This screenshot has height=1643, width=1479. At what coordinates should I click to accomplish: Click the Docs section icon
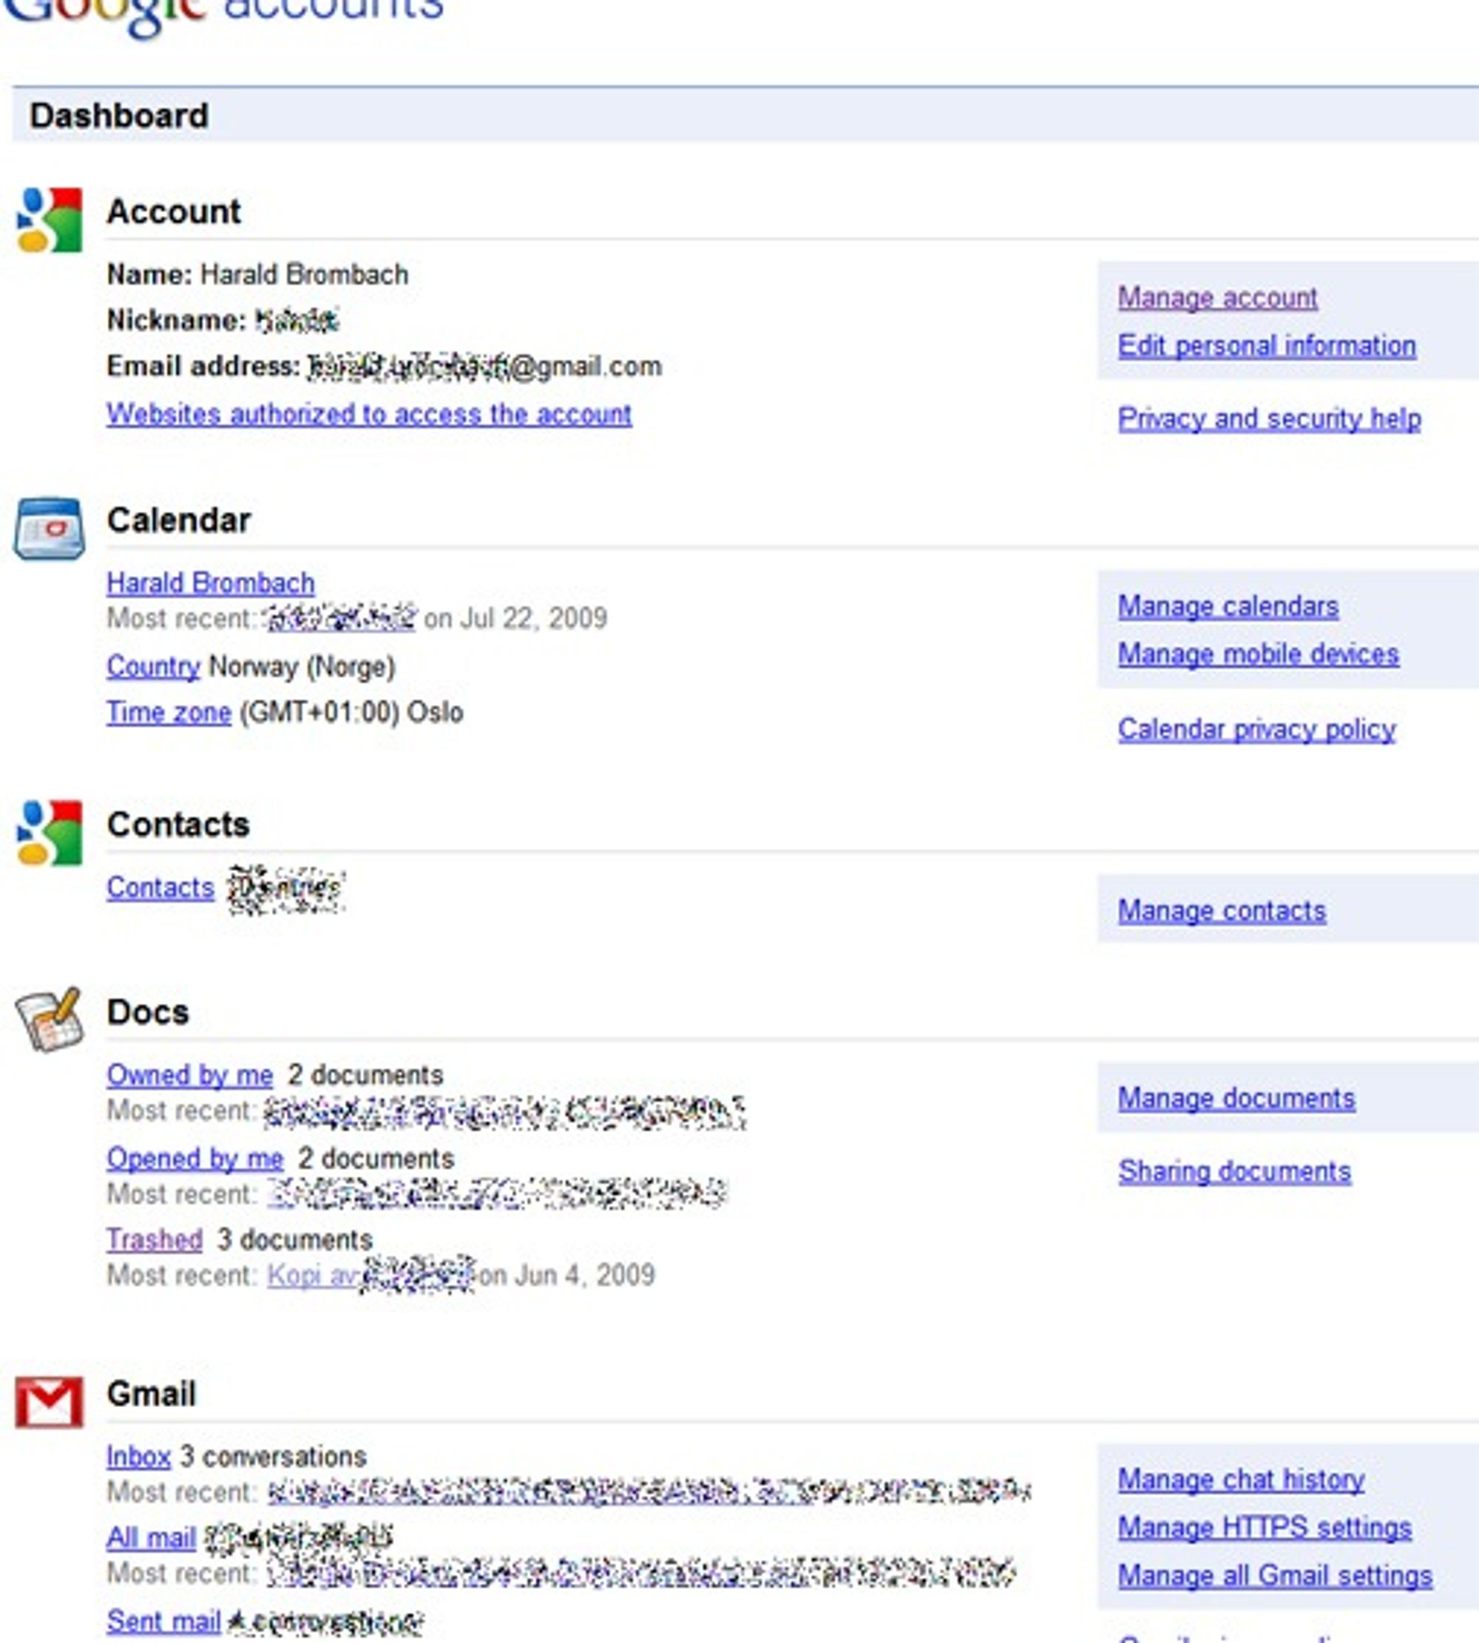pyautogui.click(x=50, y=1020)
